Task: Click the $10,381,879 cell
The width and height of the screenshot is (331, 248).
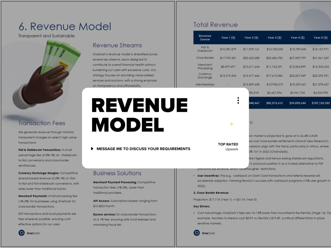Action: tap(228, 49)
